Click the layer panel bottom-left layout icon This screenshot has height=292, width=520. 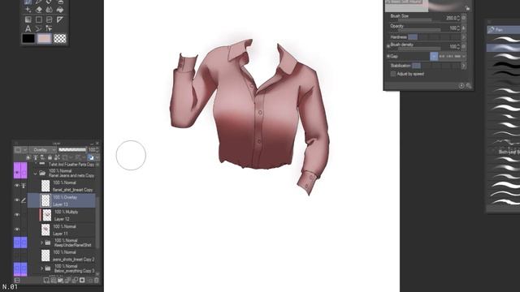click(17, 281)
